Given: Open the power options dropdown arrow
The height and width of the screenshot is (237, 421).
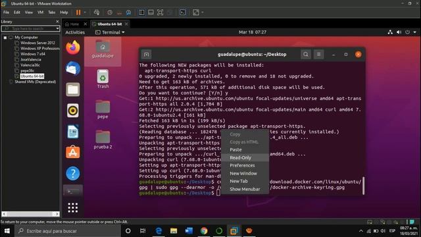Looking at the screenshot, I should (85, 13).
